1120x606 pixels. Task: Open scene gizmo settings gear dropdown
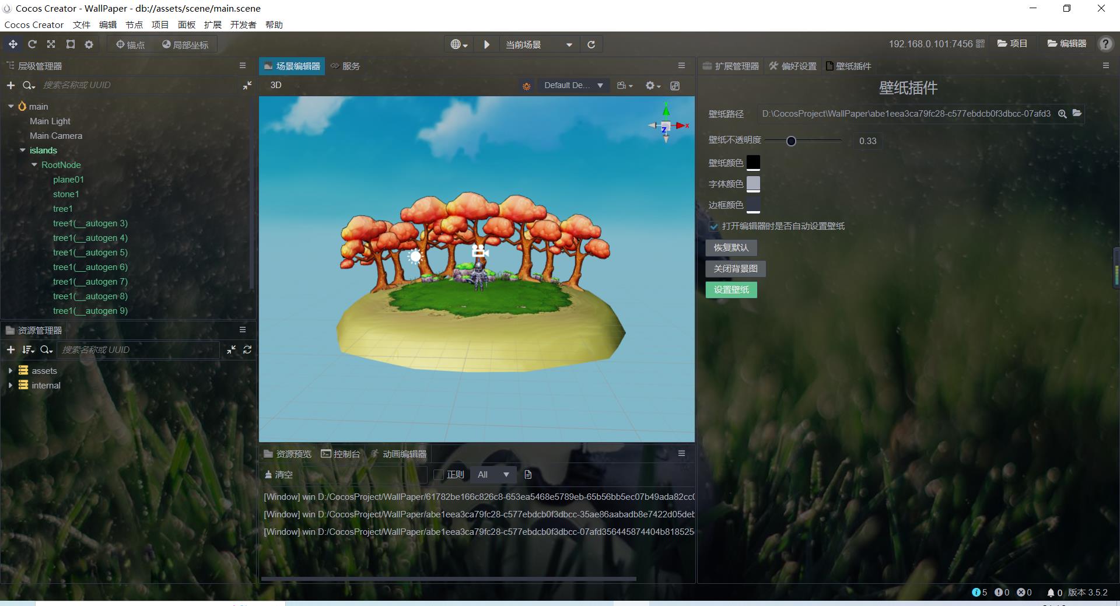tap(653, 86)
